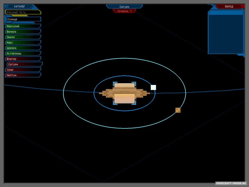
Task: Pick Уран from the catalog list
Action: click(23, 70)
